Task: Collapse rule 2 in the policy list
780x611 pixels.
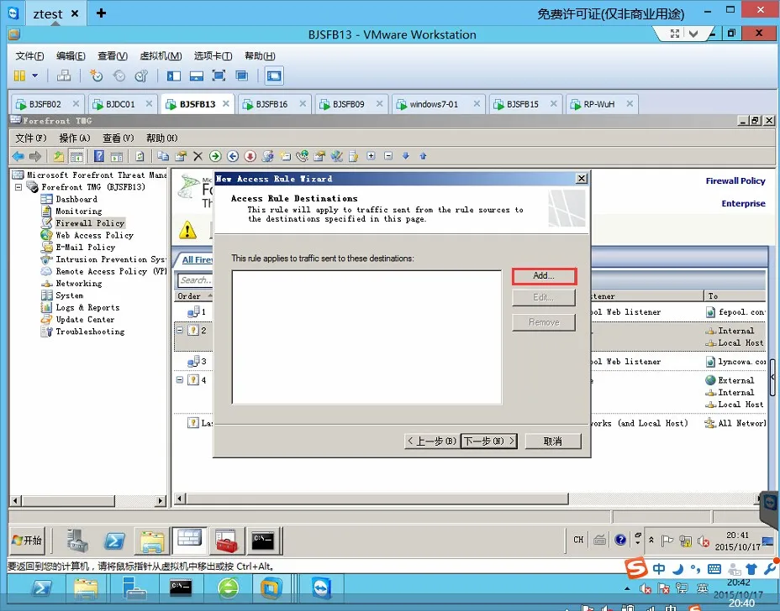Action: coord(180,330)
